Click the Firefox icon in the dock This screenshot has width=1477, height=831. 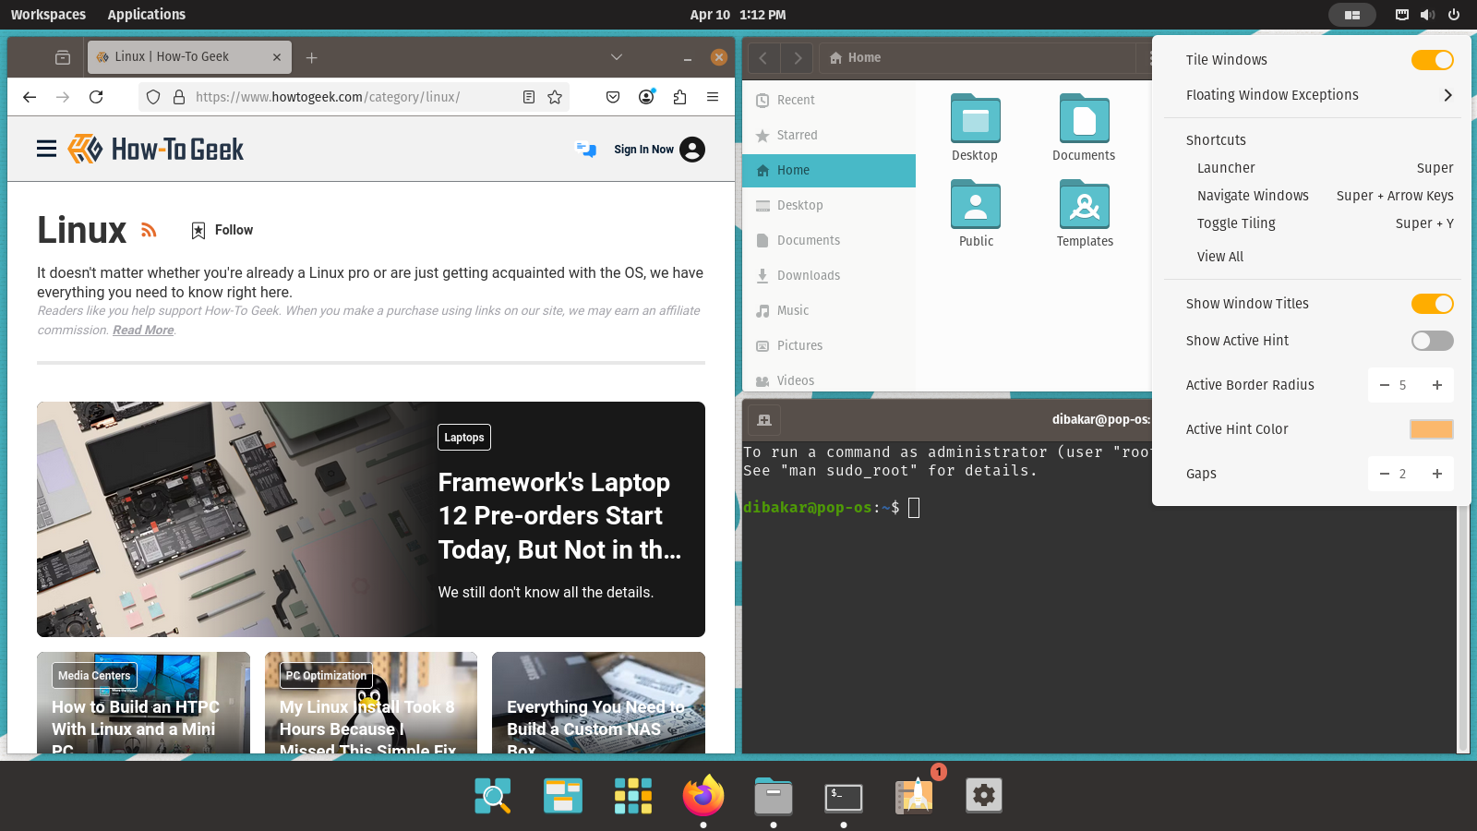pos(703,795)
